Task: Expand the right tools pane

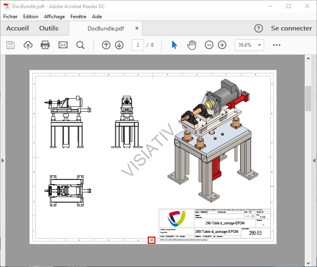Action: [x=314, y=161]
